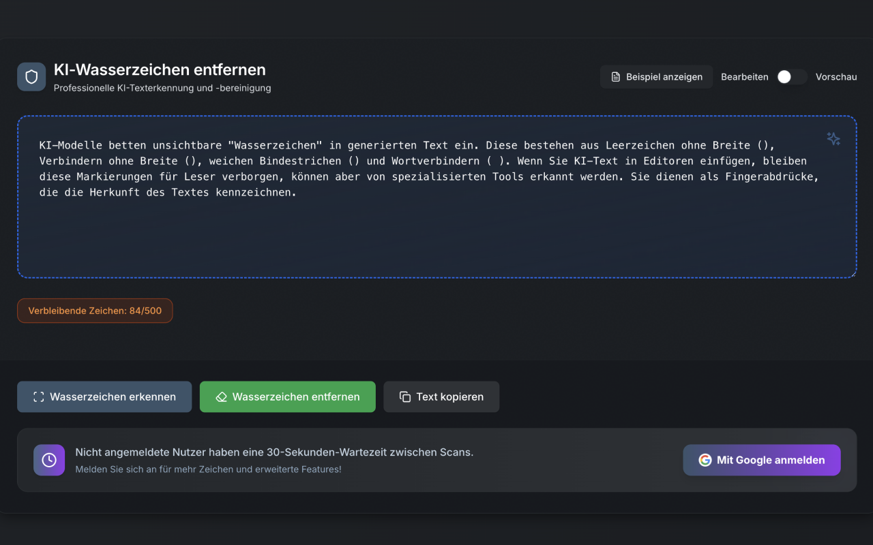
Task: Click the shield logo icon
Action: (31, 77)
